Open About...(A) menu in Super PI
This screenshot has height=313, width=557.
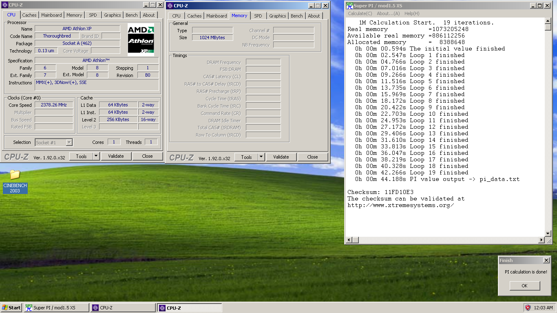(388, 13)
